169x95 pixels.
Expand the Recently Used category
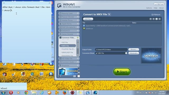pos(69,13)
